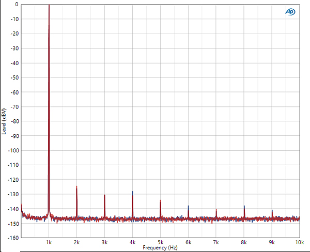Click the Frequency (Hz) axis title
This screenshot has height=252, width=310.
(x=160, y=248)
